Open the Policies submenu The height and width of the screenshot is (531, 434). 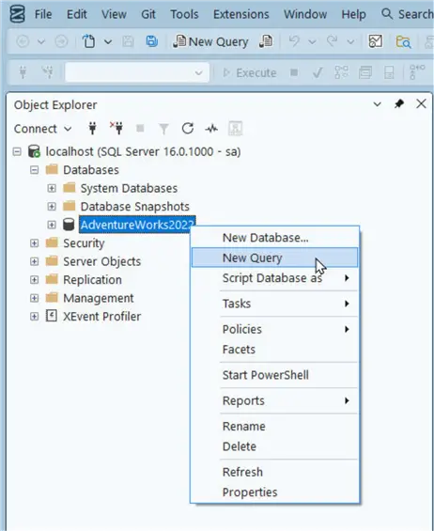tap(274, 329)
